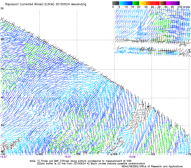Click the 'Data buffer is 22 hrs' note line

(91, 164)
